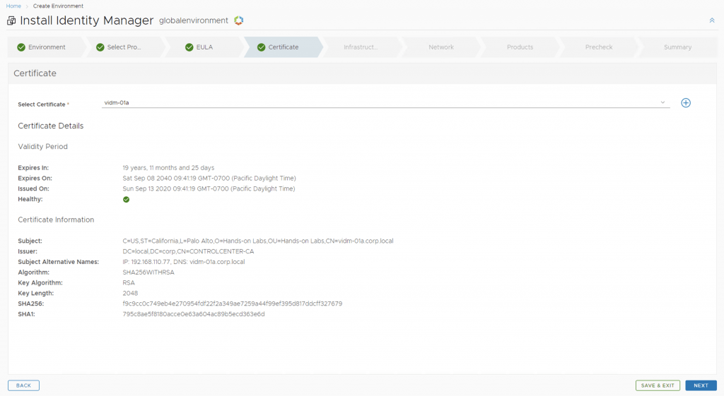Screen dimensions: 724x396
Task: Click the add certificate plus icon
Action: [x=685, y=103]
